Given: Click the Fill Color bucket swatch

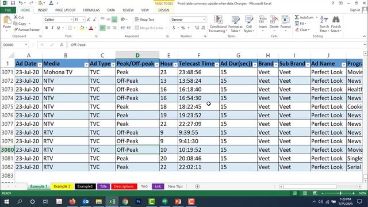Looking at the screenshot, I should (82, 28).
